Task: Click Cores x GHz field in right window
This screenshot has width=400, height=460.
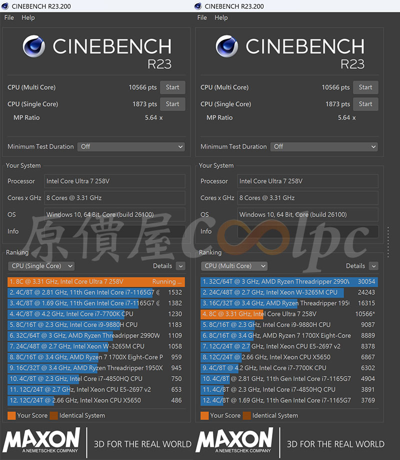Action: pyautogui.click(x=307, y=198)
